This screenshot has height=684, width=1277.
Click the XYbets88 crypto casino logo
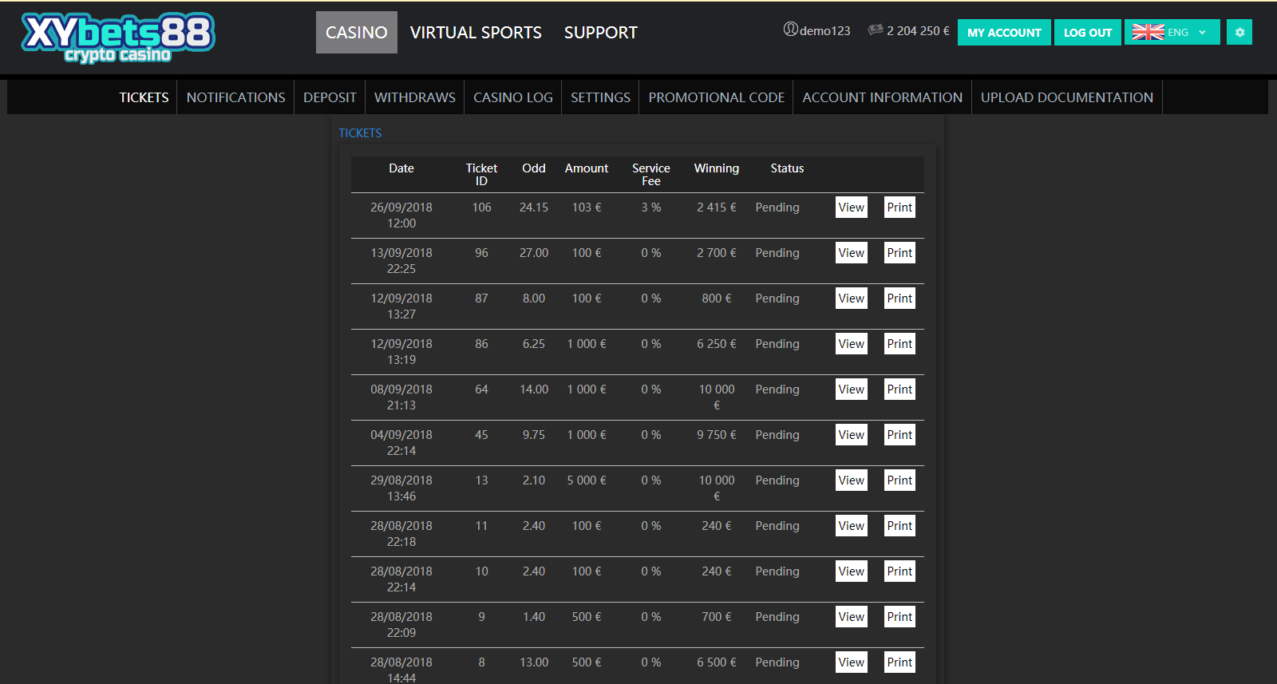click(x=118, y=38)
